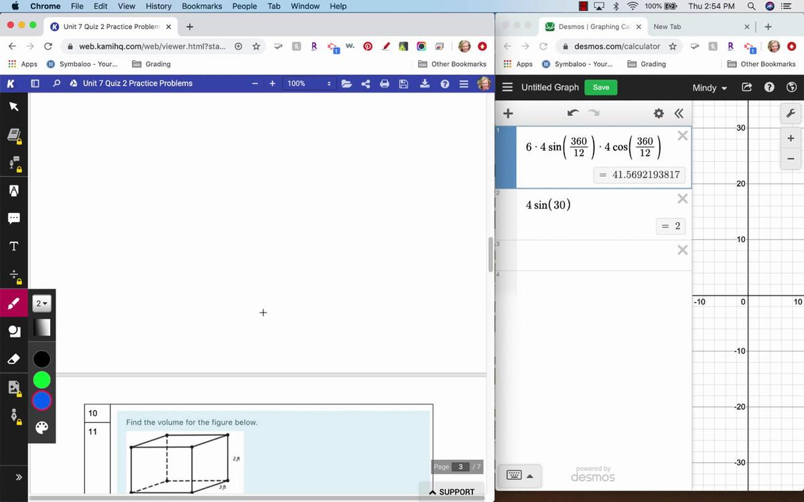Open the Bookmarks menu in menu bar
Screen dimensions: 804x502
[202, 6]
